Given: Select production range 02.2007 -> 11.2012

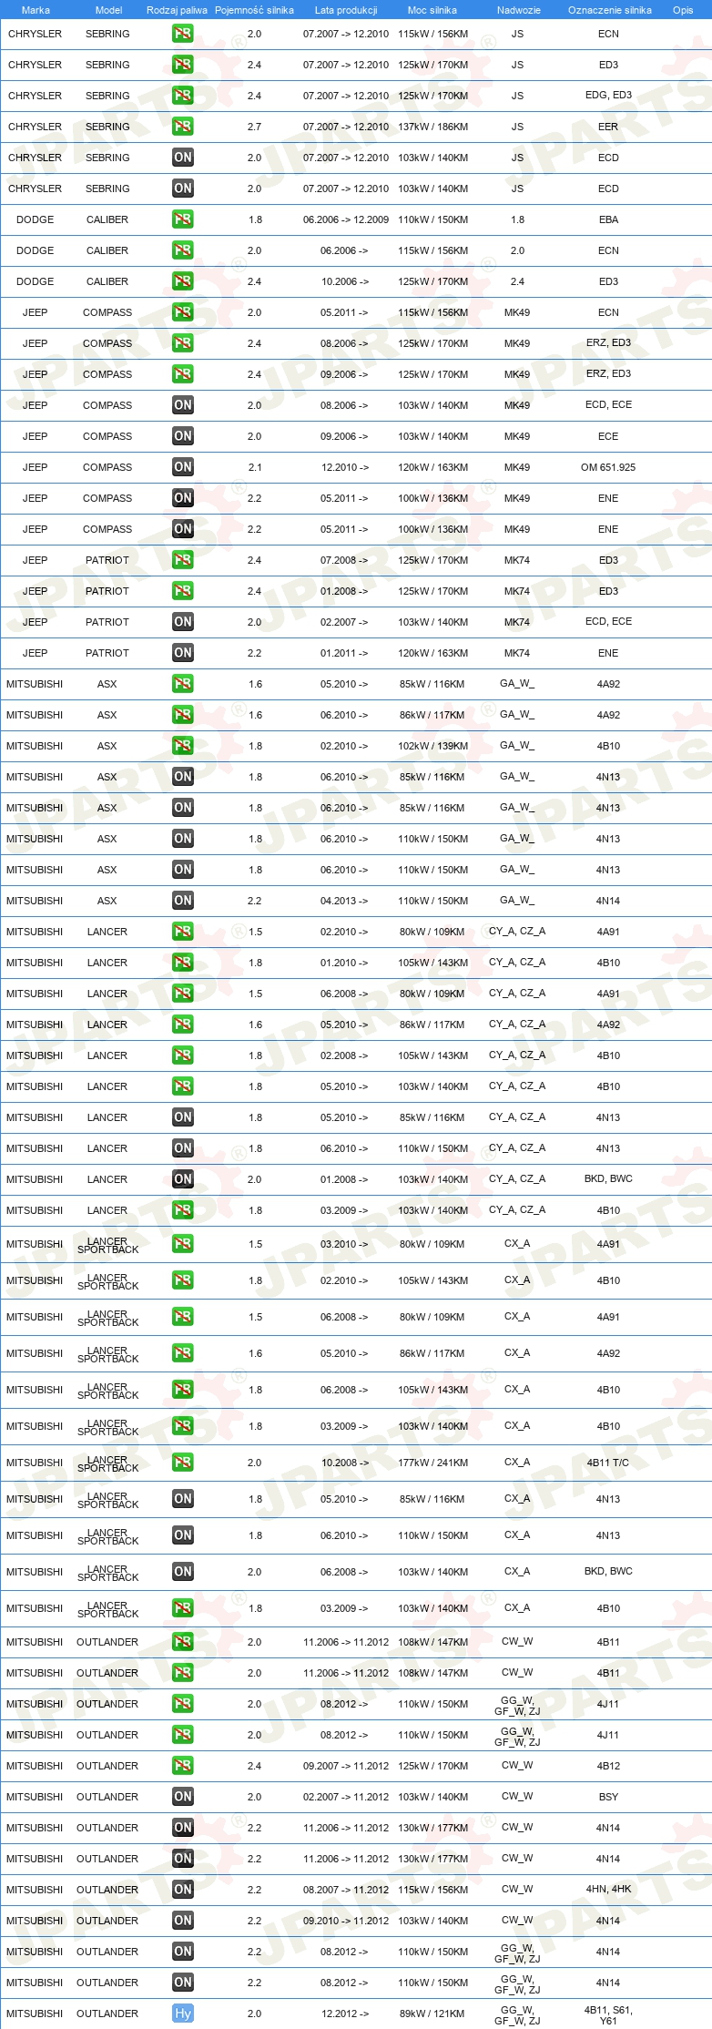Looking at the screenshot, I should (346, 1797).
